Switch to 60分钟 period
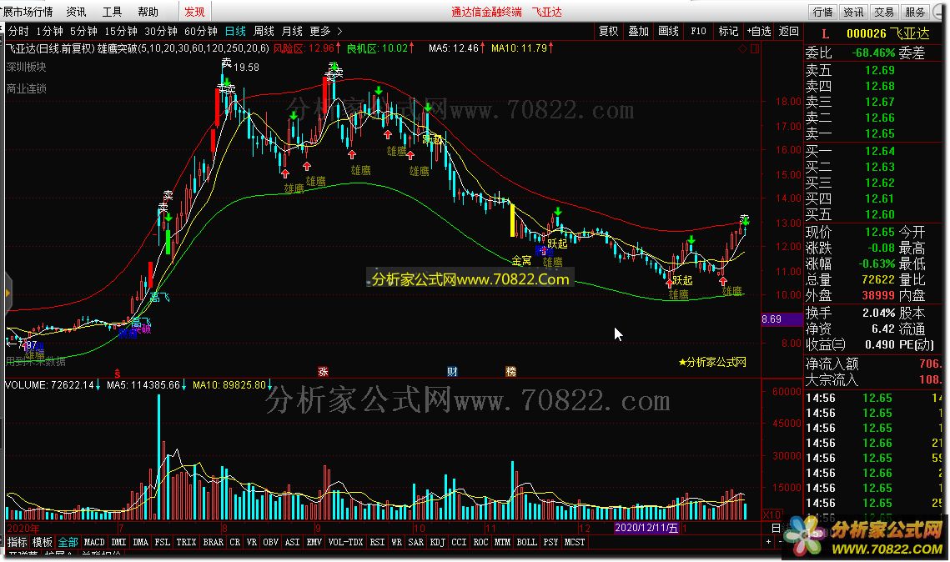Image resolution: width=950 pixels, height=562 pixels. pyautogui.click(x=200, y=31)
